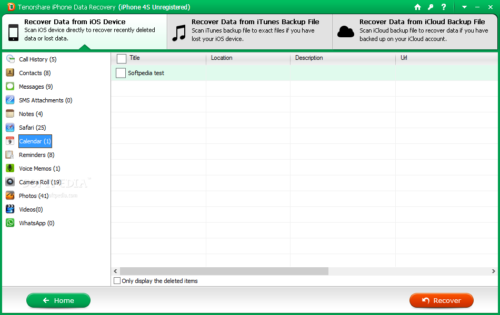Sort by the Title column header
Screen dimensions: 500x315
134,58
